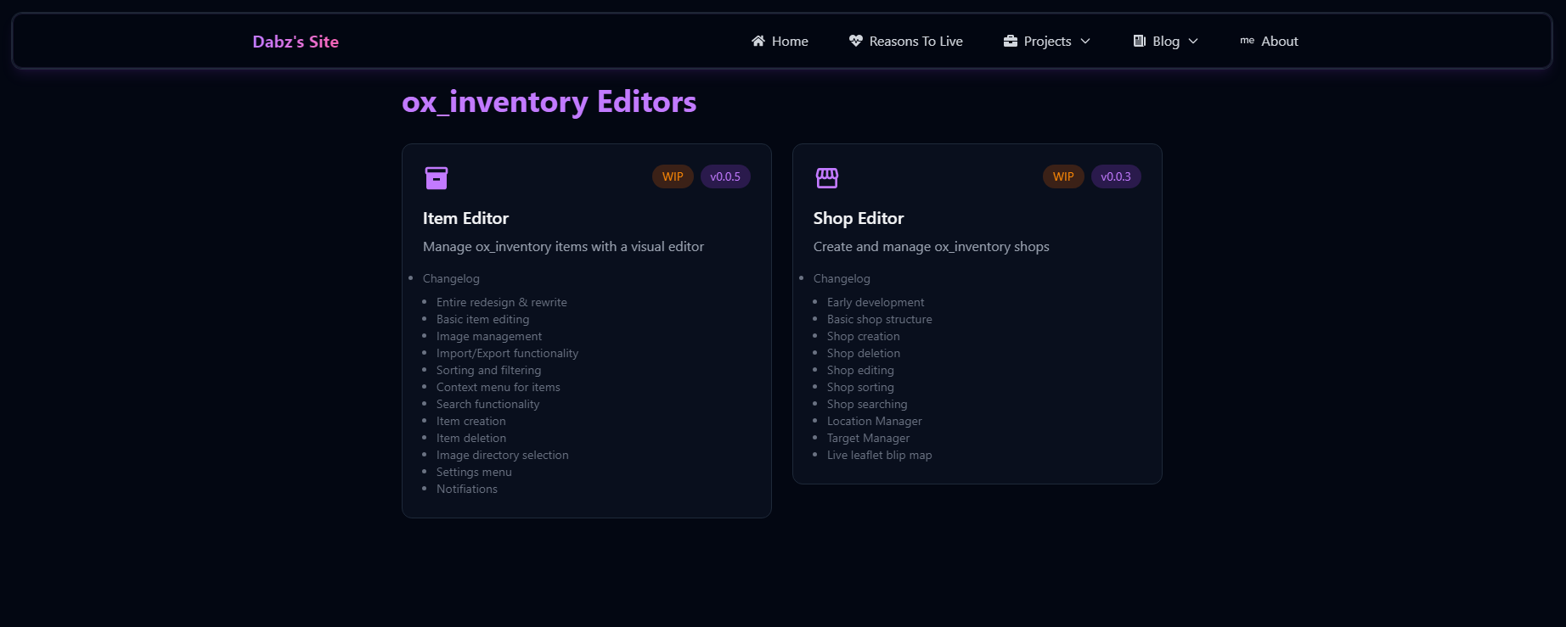
Task: Click 'Manage ox_inventory items with a visual editor'
Action: (x=563, y=247)
